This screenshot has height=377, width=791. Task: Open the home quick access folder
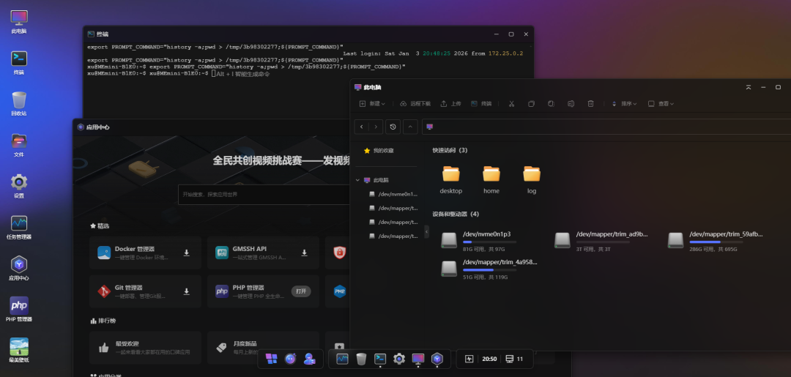491,179
